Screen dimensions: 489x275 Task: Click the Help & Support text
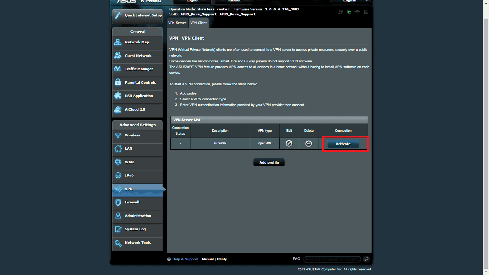click(x=185, y=259)
